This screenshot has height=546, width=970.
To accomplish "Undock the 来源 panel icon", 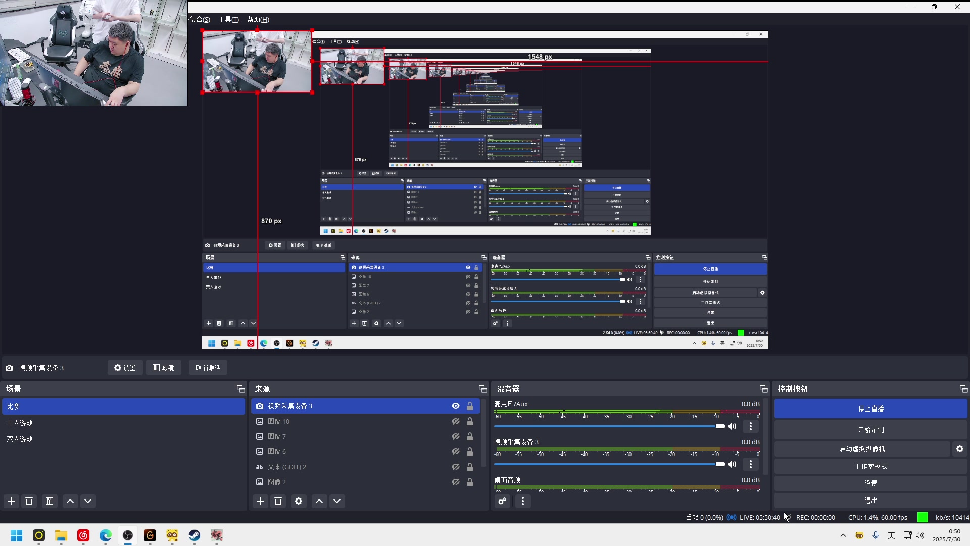I will click(x=482, y=389).
